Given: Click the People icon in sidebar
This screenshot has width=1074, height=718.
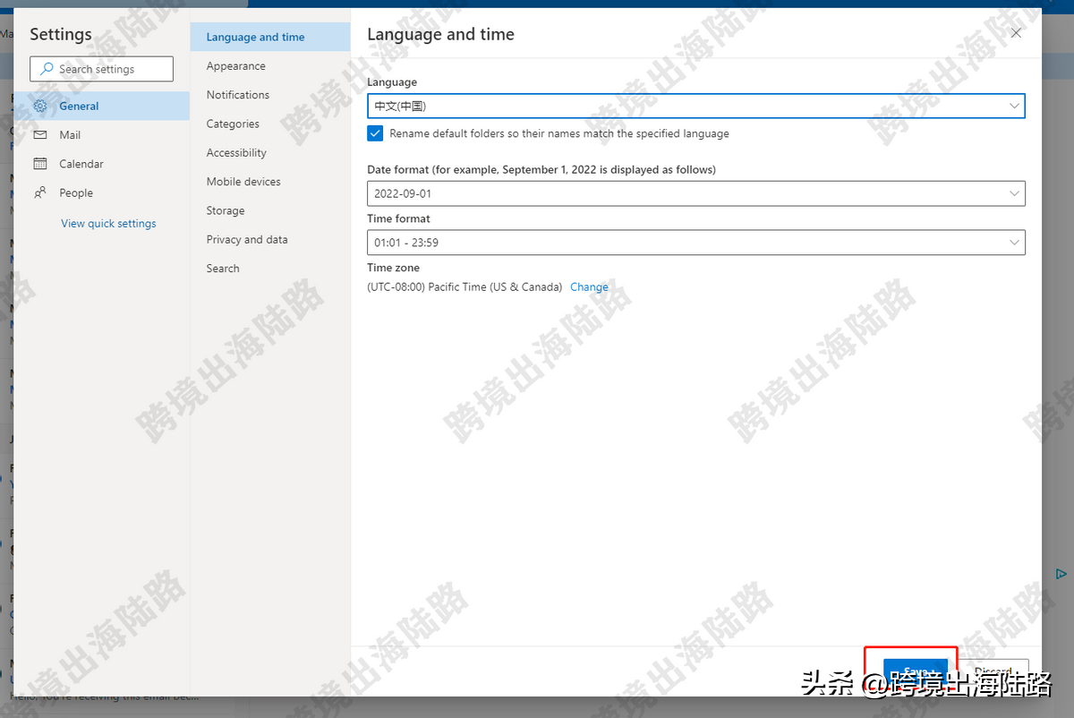Looking at the screenshot, I should [40, 192].
